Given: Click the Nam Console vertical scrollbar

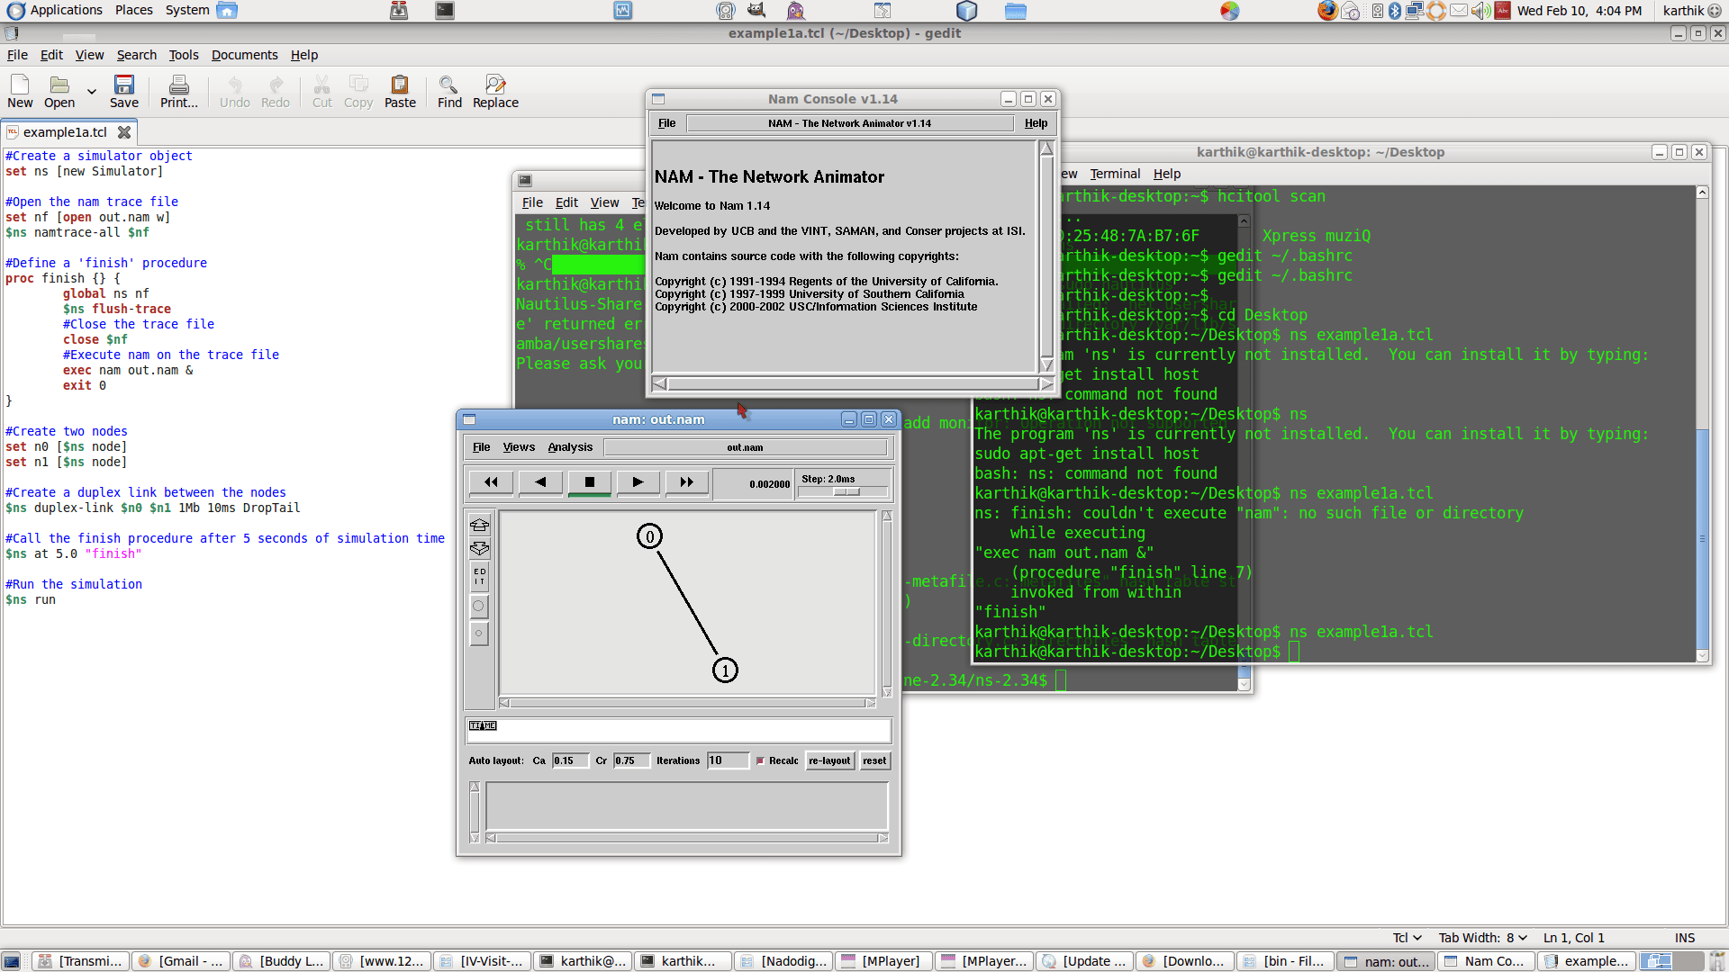Looking at the screenshot, I should pos(1046,256).
